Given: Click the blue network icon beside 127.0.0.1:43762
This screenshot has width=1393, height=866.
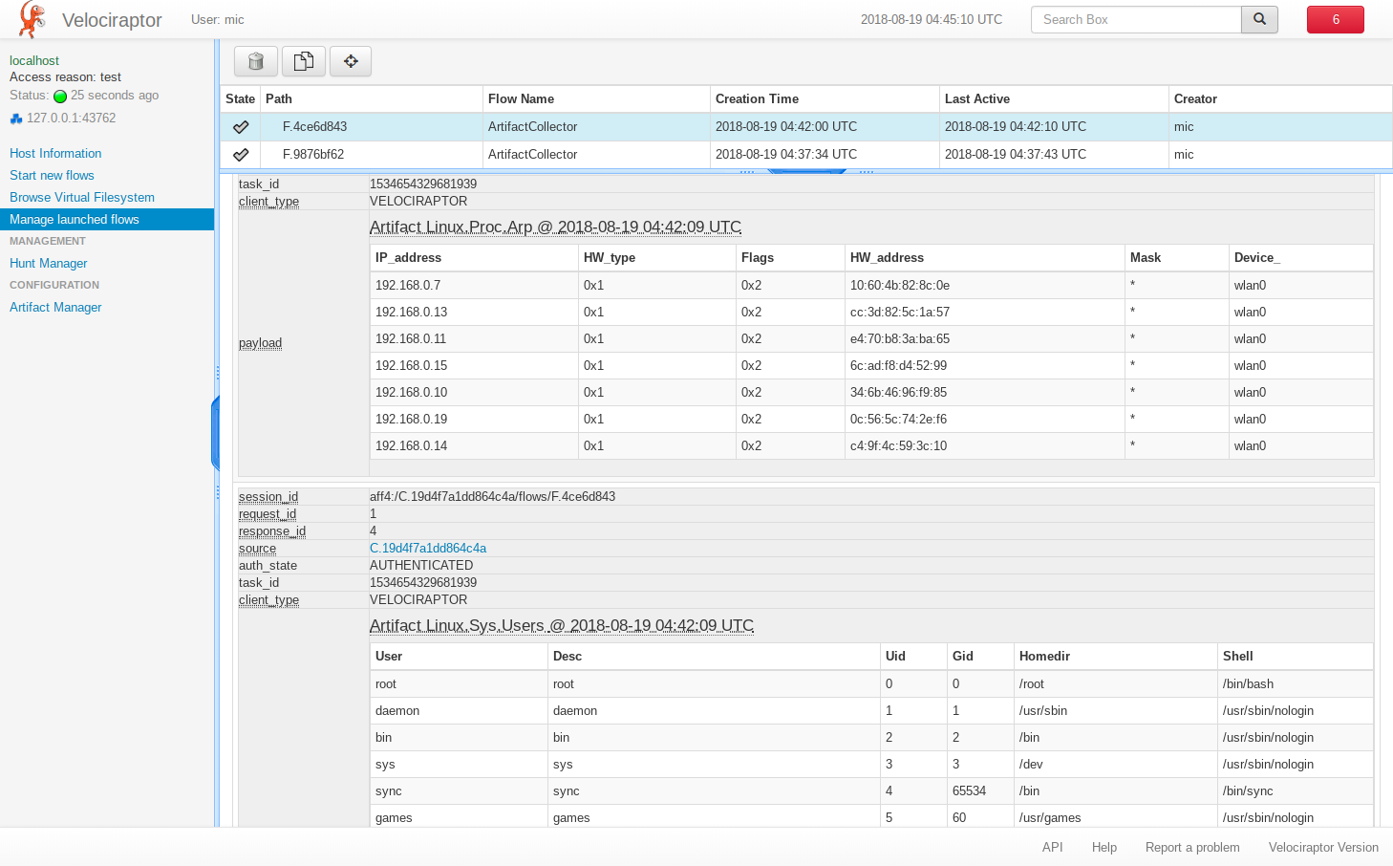Looking at the screenshot, I should (16, 119).
